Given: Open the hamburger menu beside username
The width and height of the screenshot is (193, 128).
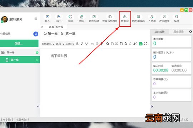Looking at the screenshot, I should 36,18.
